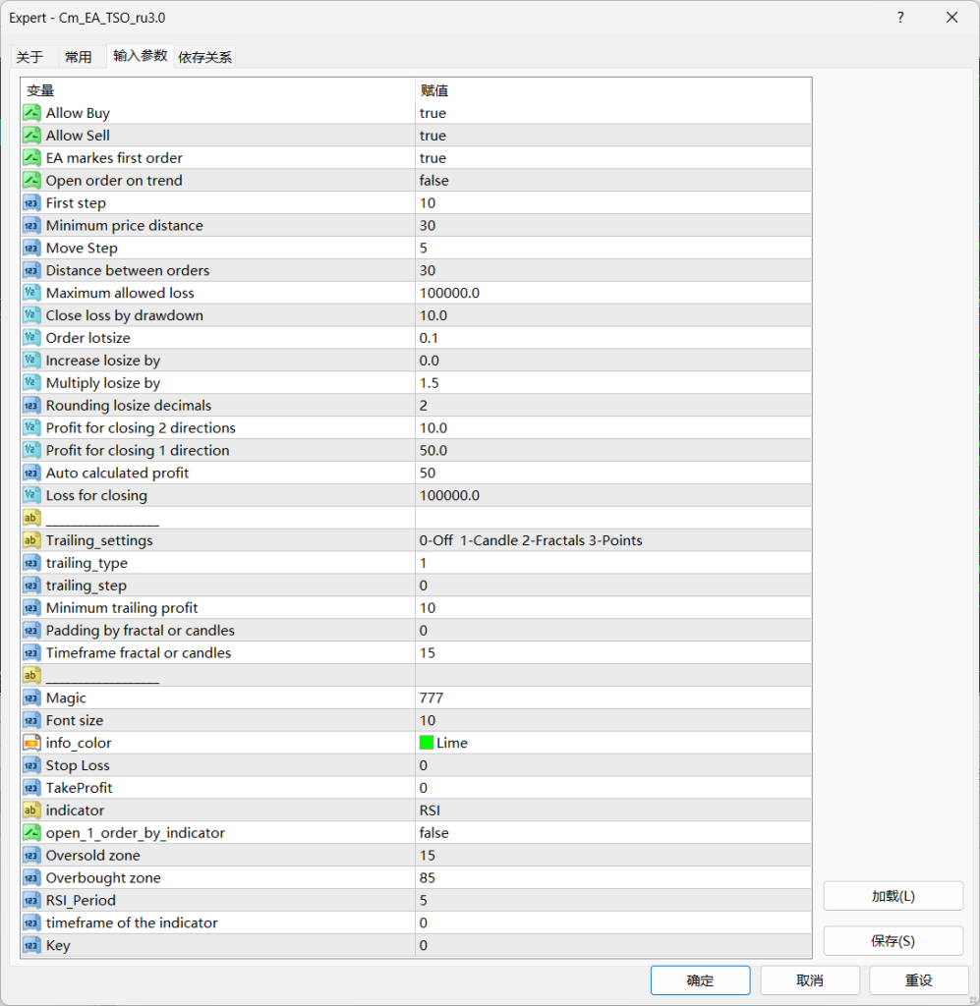Click the Lime green color swatch
The height and width of the screenshot is (1006, 980).
pos(427,743)
